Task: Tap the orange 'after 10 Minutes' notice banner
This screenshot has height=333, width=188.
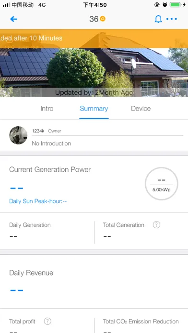Action: (x=94, y=38)
